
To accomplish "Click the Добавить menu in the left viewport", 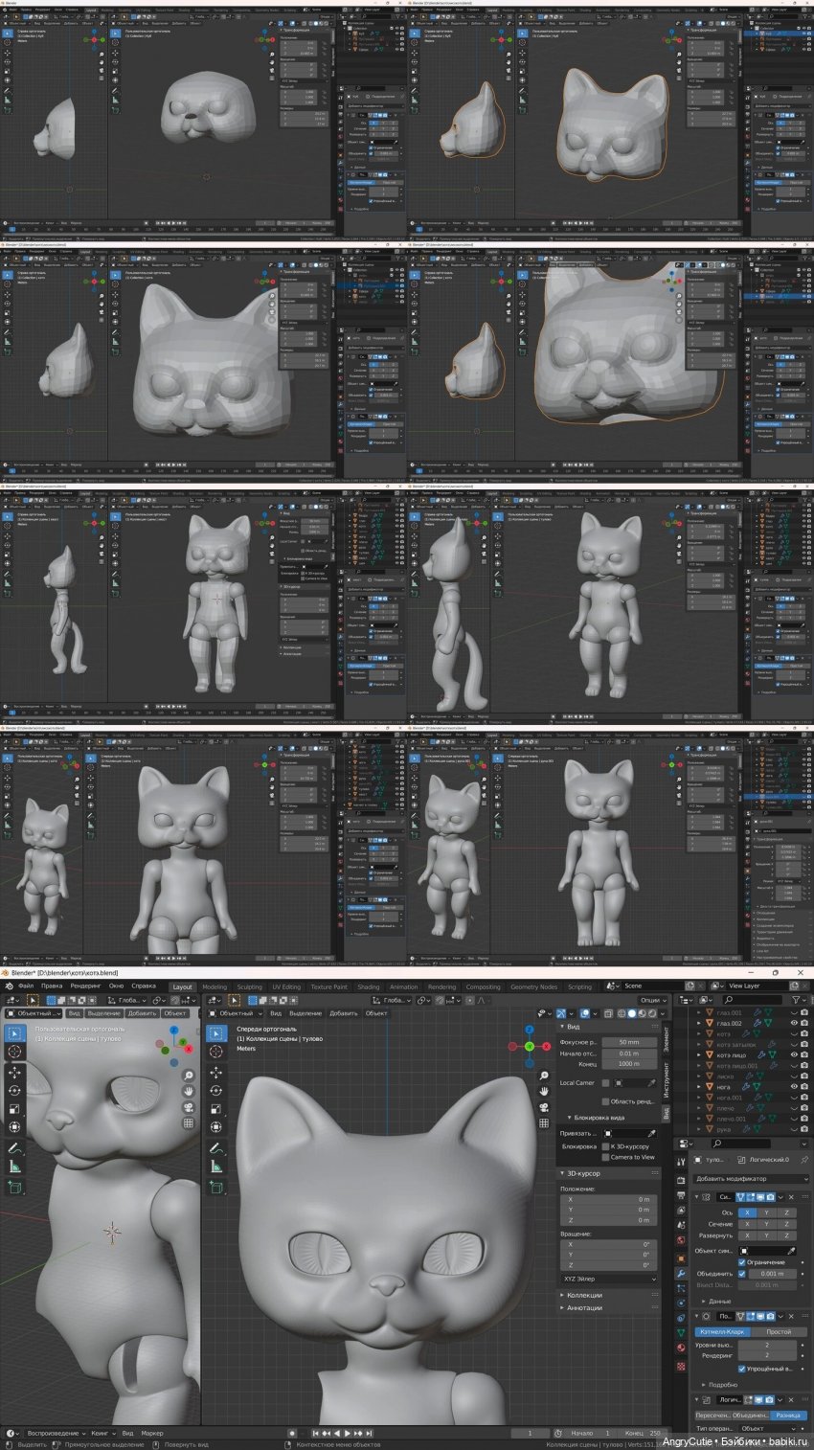I will point(142,1013).
